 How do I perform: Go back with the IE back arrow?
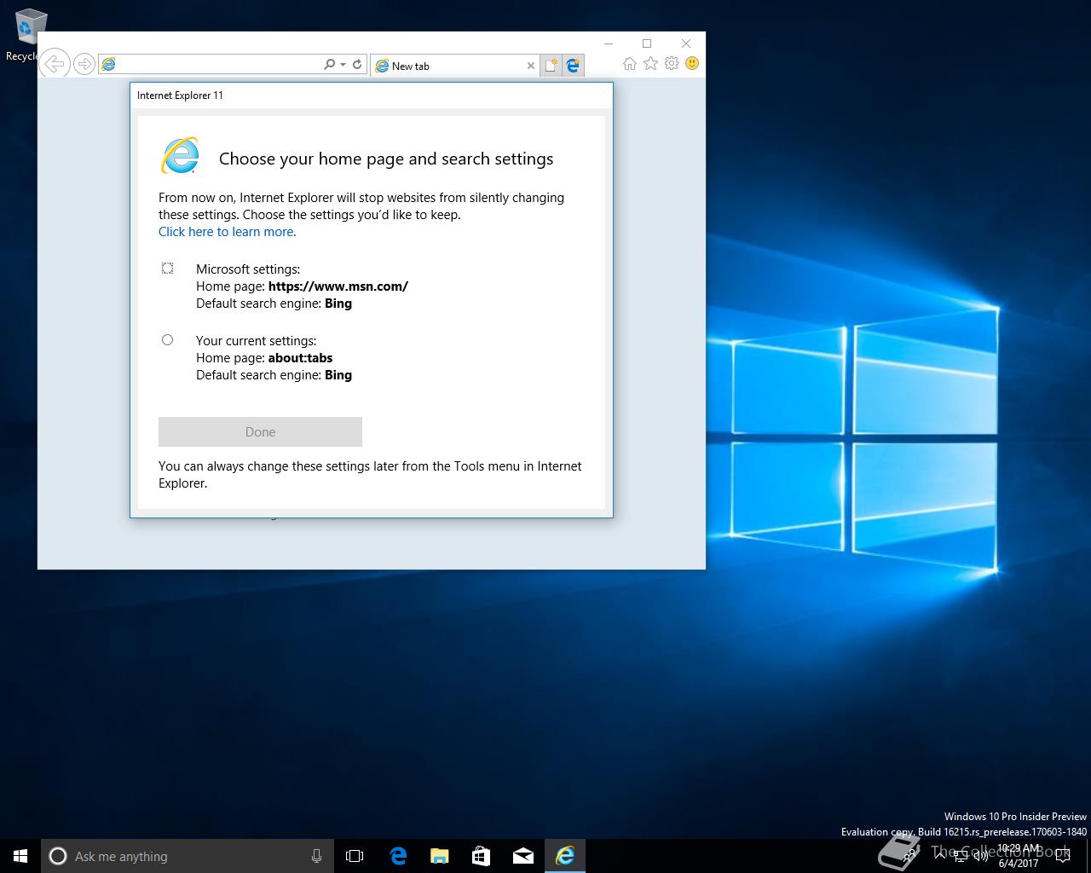coord(55,64)
